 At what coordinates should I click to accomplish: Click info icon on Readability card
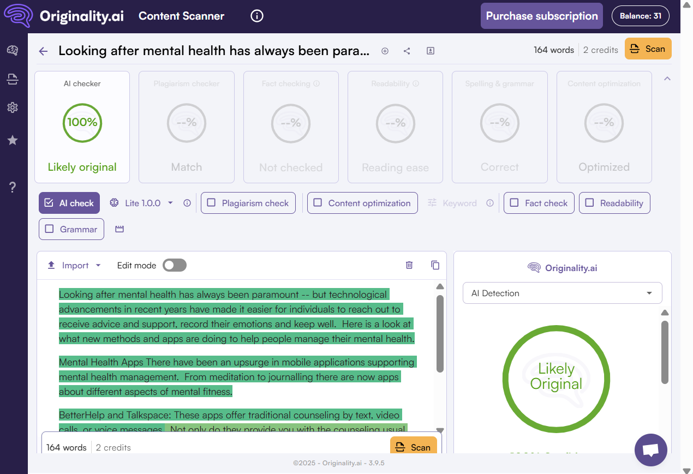pyautogui.click(x=416, y=84)
